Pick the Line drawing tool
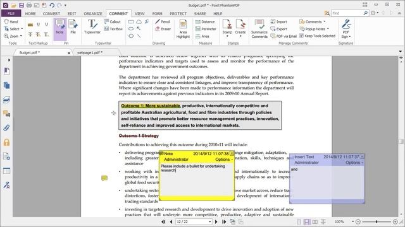This screenshot has height=227, width=405. 139,36
